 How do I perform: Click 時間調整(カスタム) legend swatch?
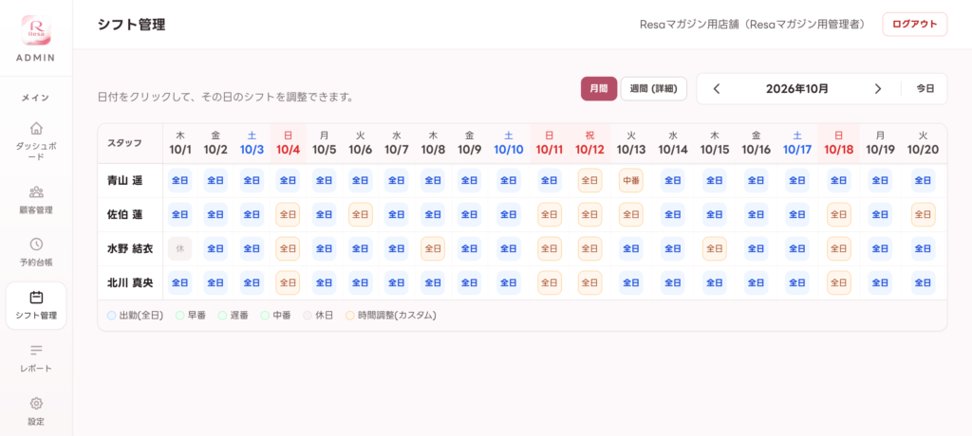[350, 316]
